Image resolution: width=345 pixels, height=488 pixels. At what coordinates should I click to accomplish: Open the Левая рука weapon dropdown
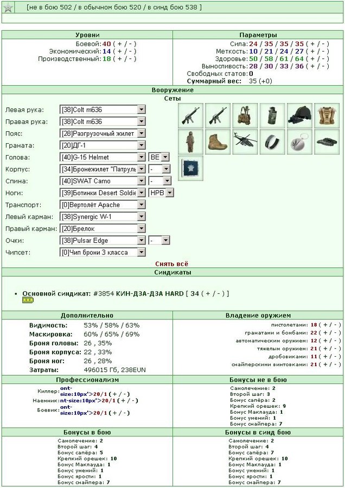click(102, 110)
